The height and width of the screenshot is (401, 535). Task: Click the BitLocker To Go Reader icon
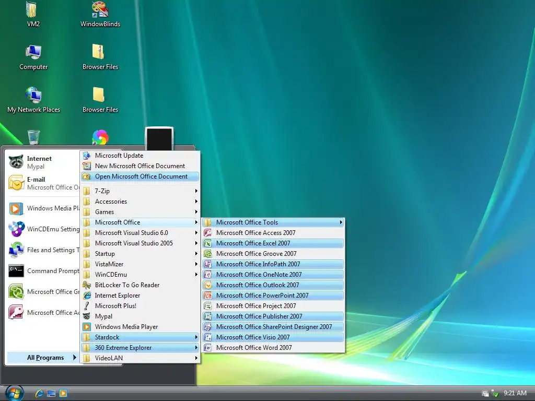point(87,285)
